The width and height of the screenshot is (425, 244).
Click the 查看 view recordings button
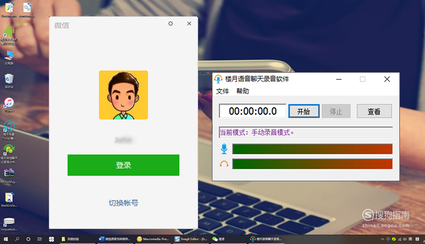click(374, 111)
